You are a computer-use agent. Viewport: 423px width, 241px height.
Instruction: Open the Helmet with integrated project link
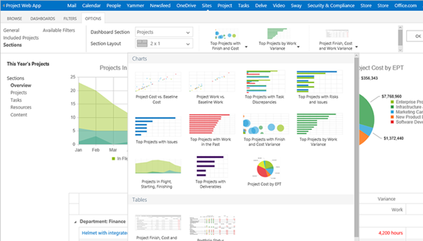[x=105, y=233]
